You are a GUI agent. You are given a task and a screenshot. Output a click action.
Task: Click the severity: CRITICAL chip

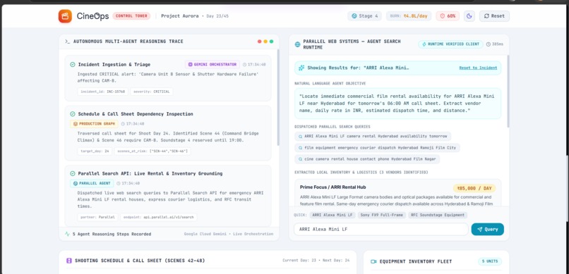(151, 92)
